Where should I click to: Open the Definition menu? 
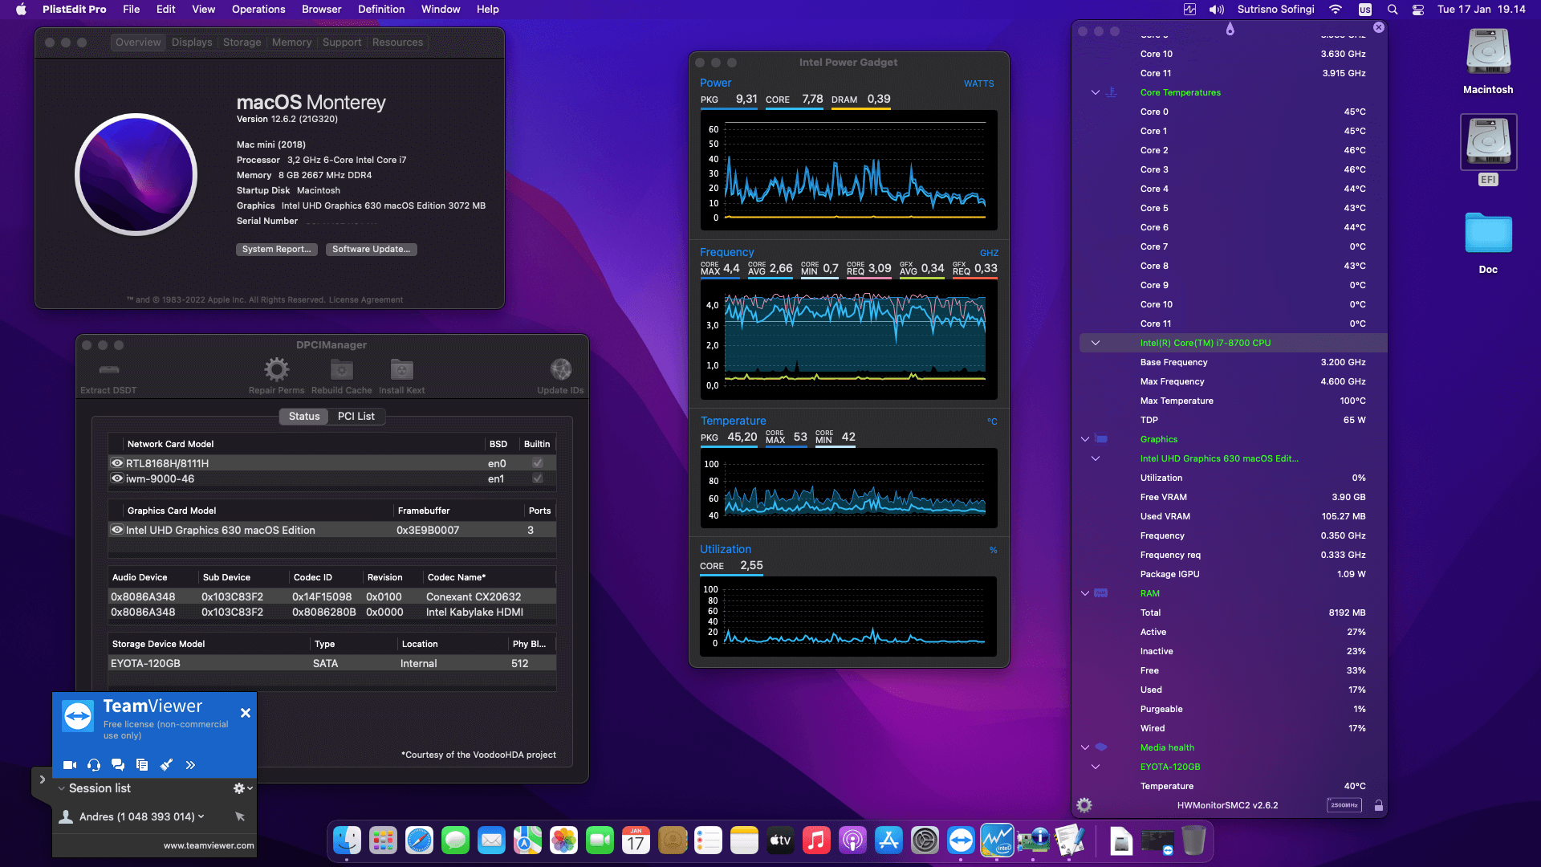(381, 10)
